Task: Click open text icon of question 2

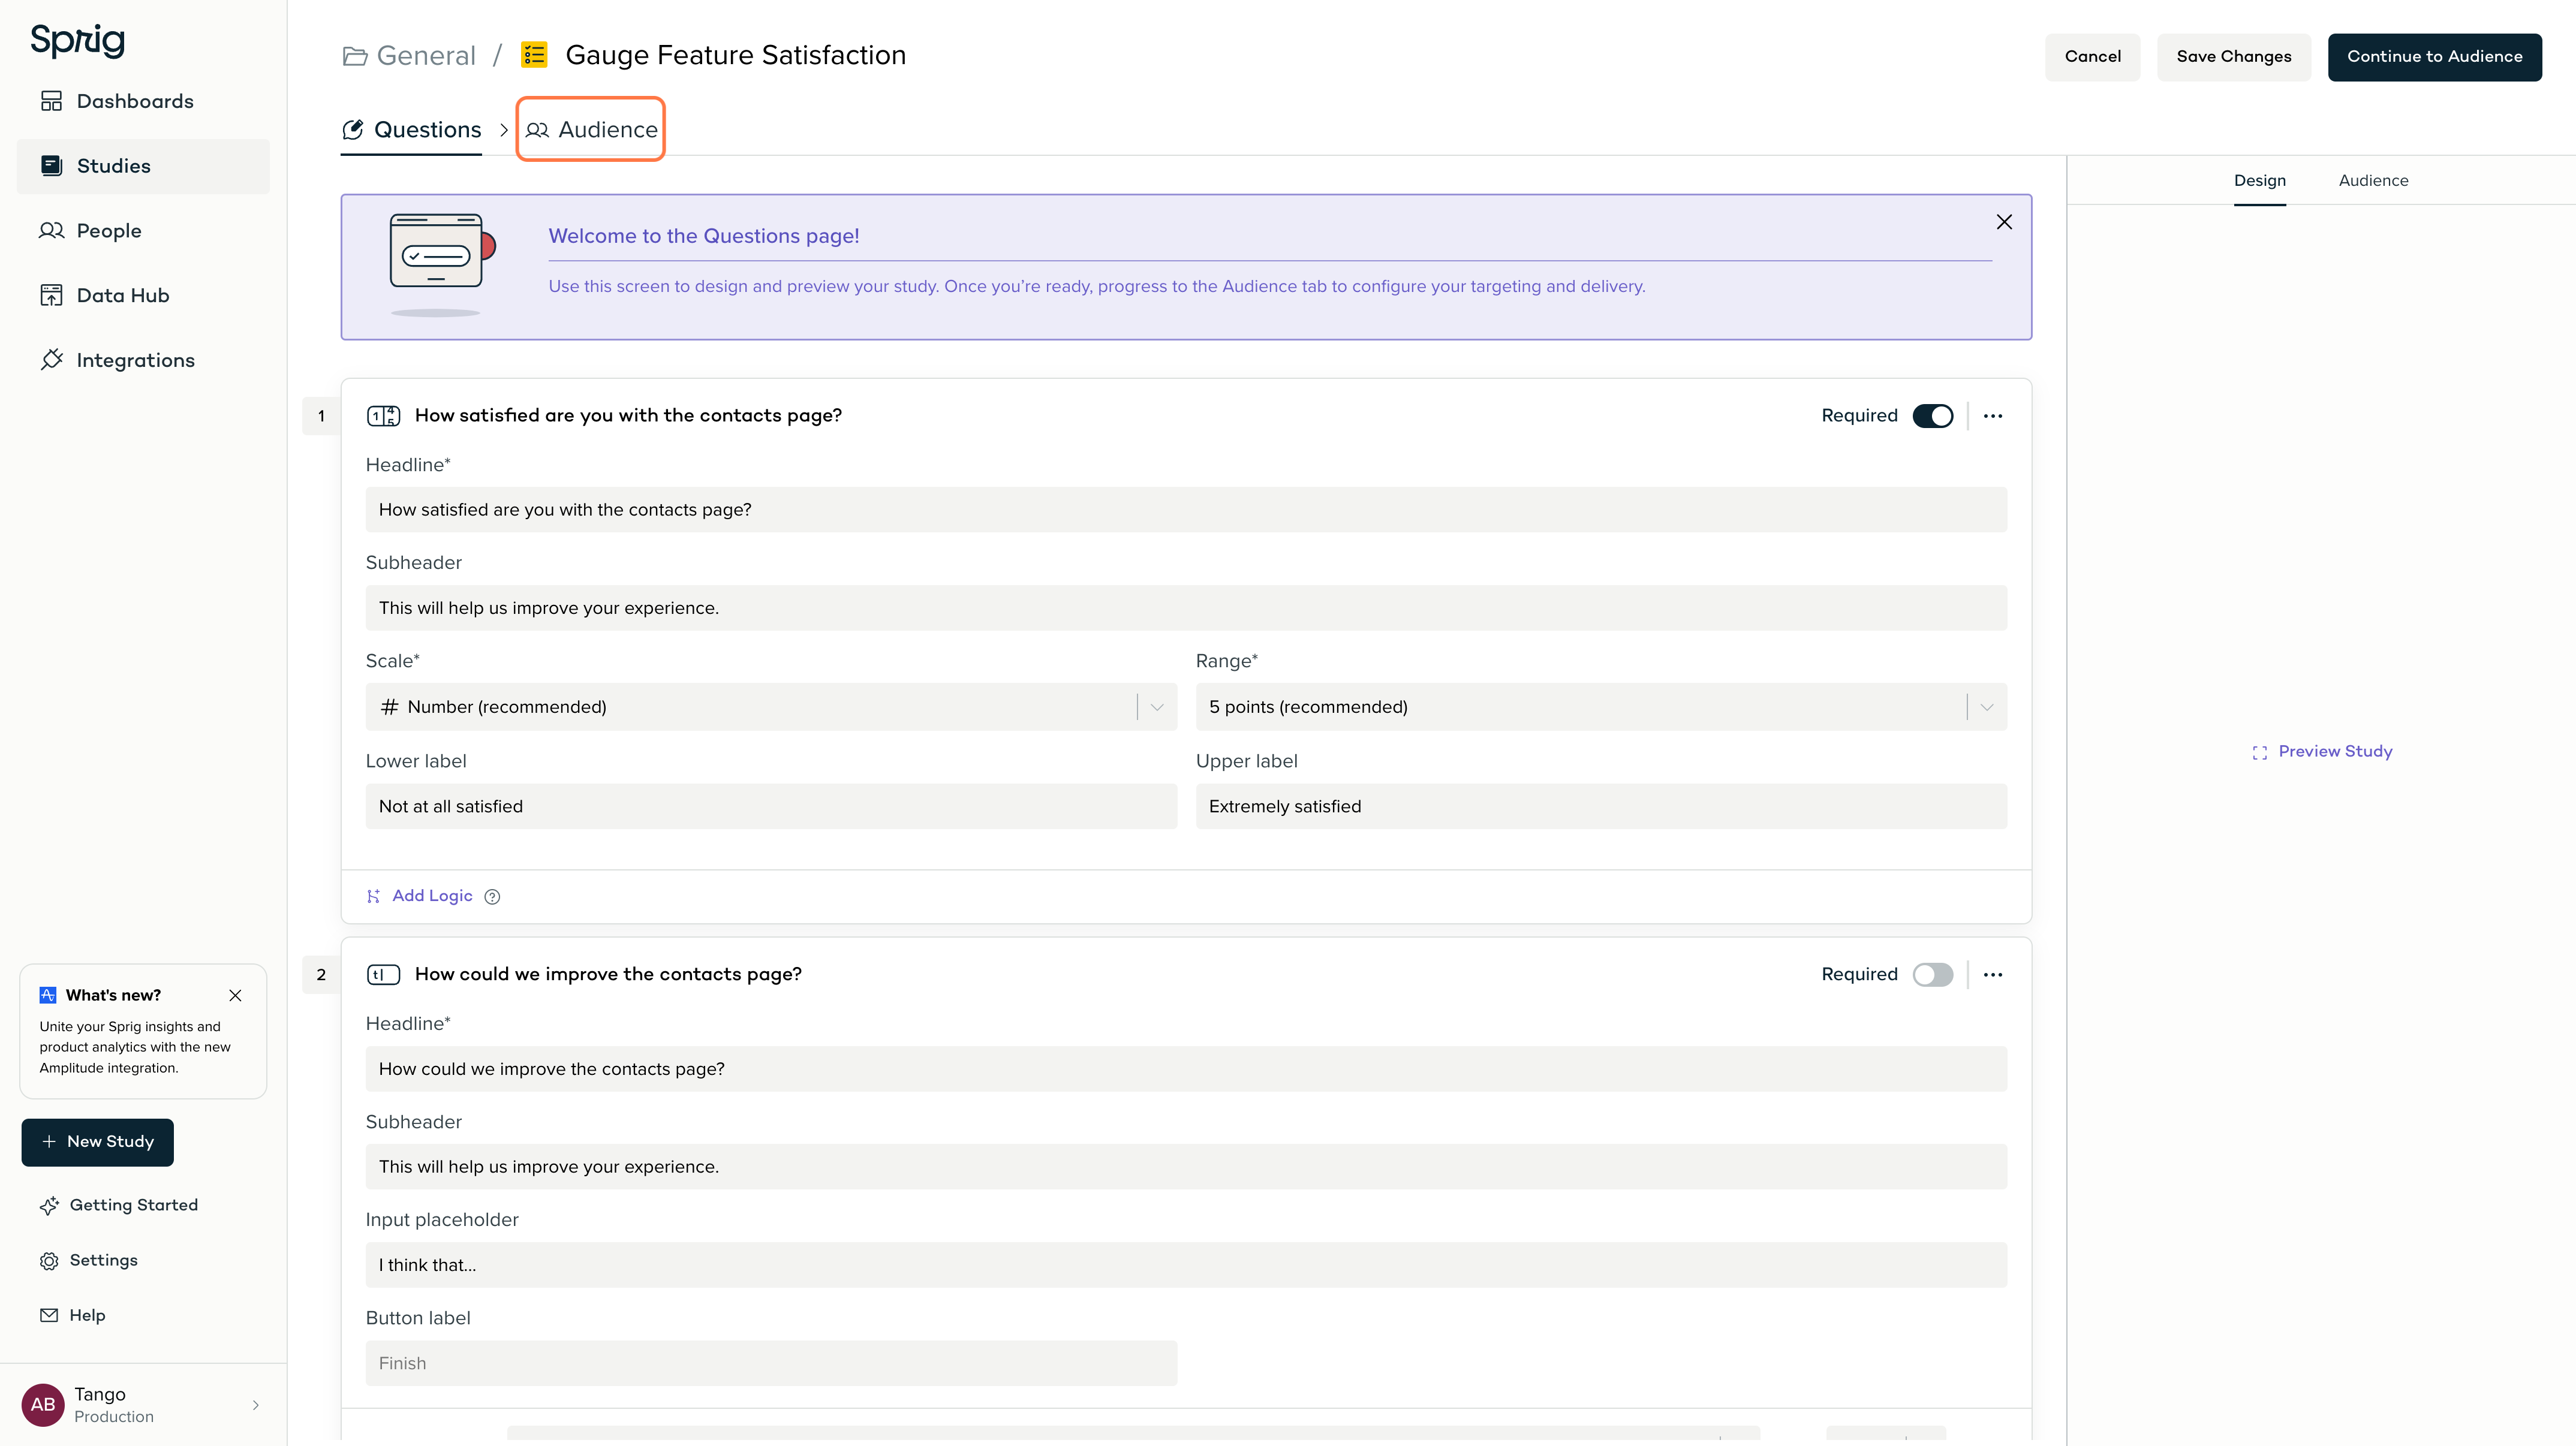Action: click(x=383, y=975)
